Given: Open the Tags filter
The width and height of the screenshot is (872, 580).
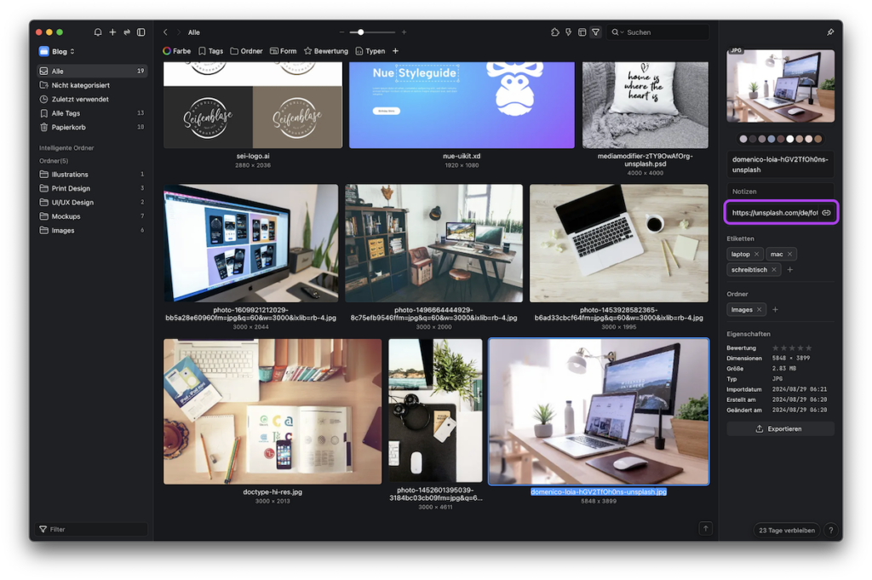Looking at the screenshot, I should point(211,51).
